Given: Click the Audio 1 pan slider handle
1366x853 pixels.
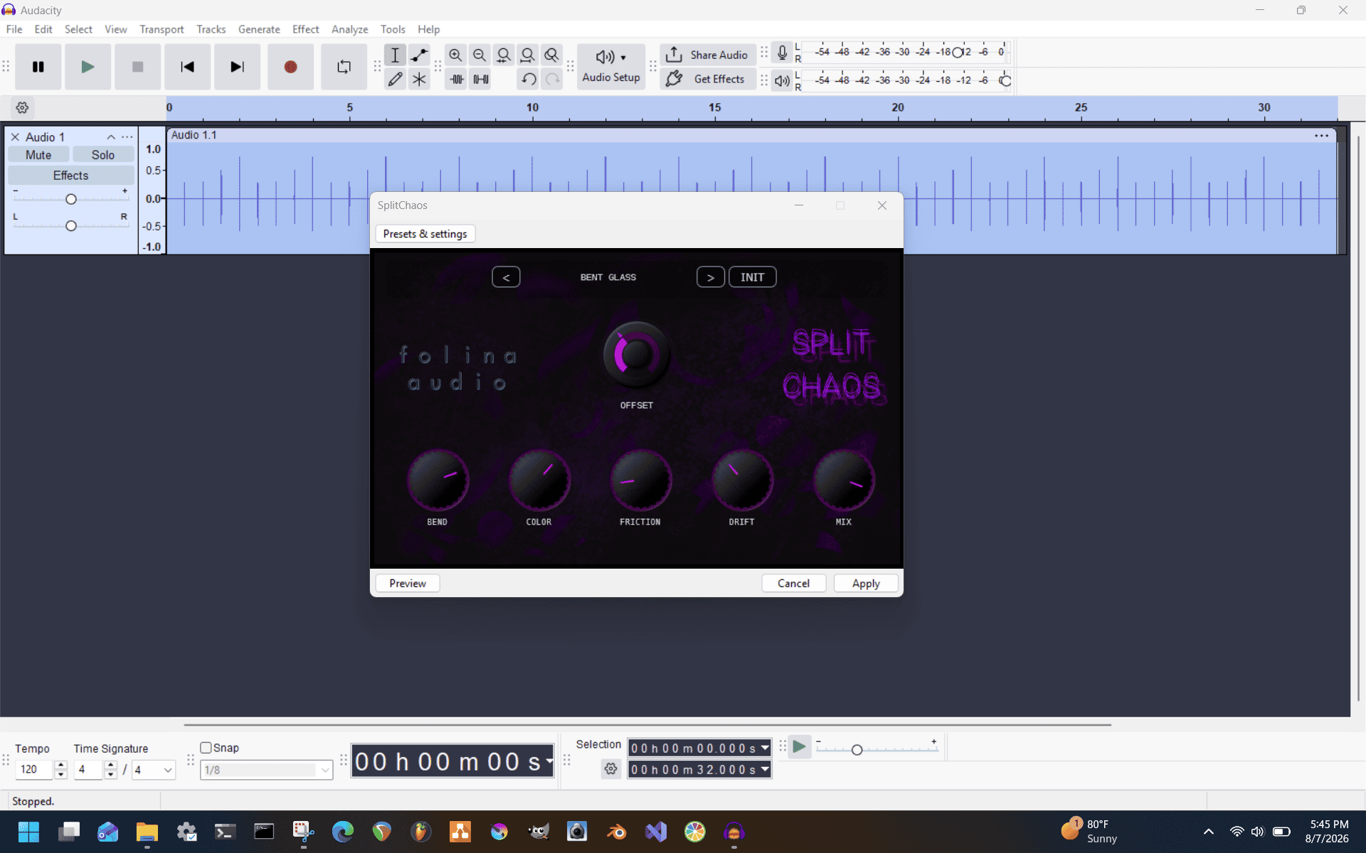Looking at the screenshot, I should (70, 226).
